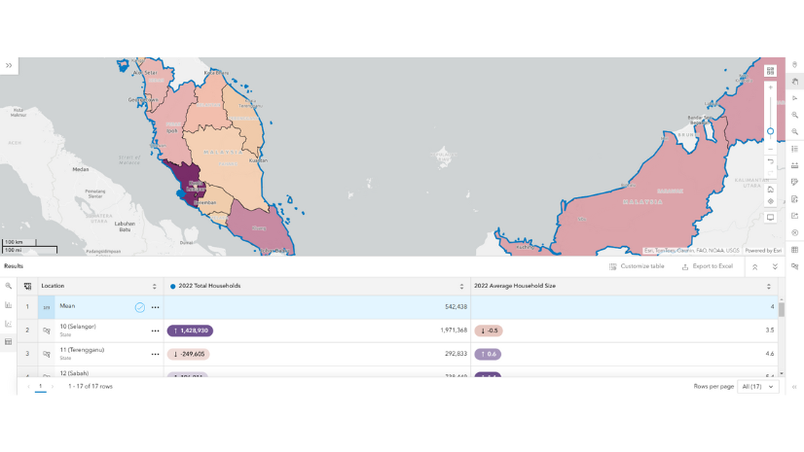Screen dimensions: 804x452
Task: Export results to Excel
Action: 708,266
